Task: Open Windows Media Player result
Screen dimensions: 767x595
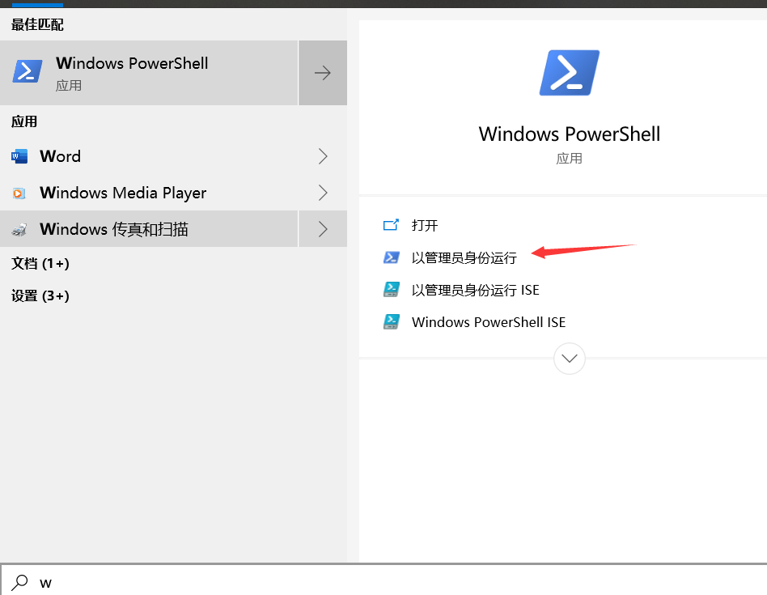Action: point(149,193)
